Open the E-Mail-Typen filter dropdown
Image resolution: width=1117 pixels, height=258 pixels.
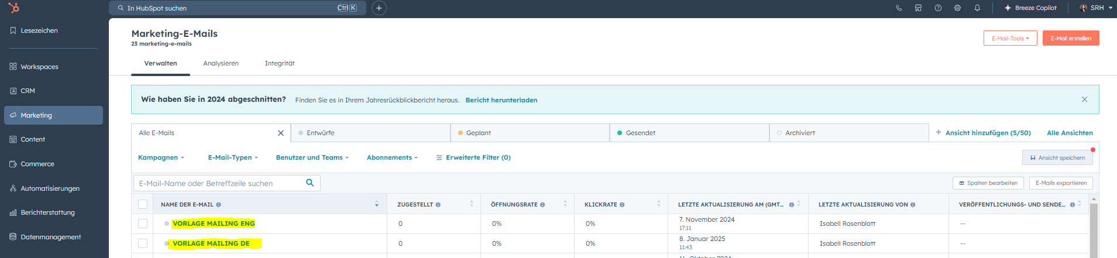coord(232,157)
